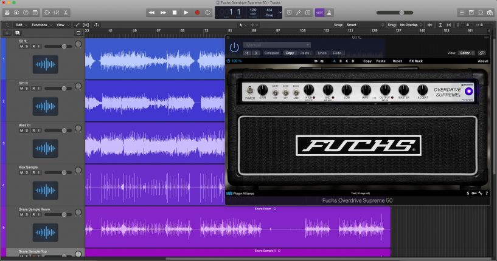Flip the amp POWER toggle switch

(x=250, y=90)
